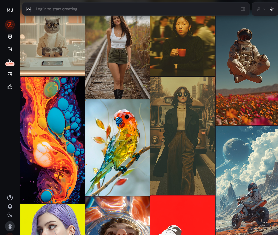
Task: Open the paintbrush Create icon
Action: click(10, 37)
